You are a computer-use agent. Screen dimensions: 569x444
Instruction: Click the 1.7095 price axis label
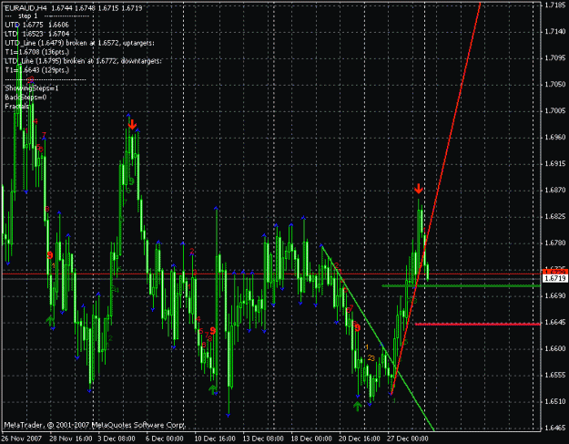click(555, 57)
